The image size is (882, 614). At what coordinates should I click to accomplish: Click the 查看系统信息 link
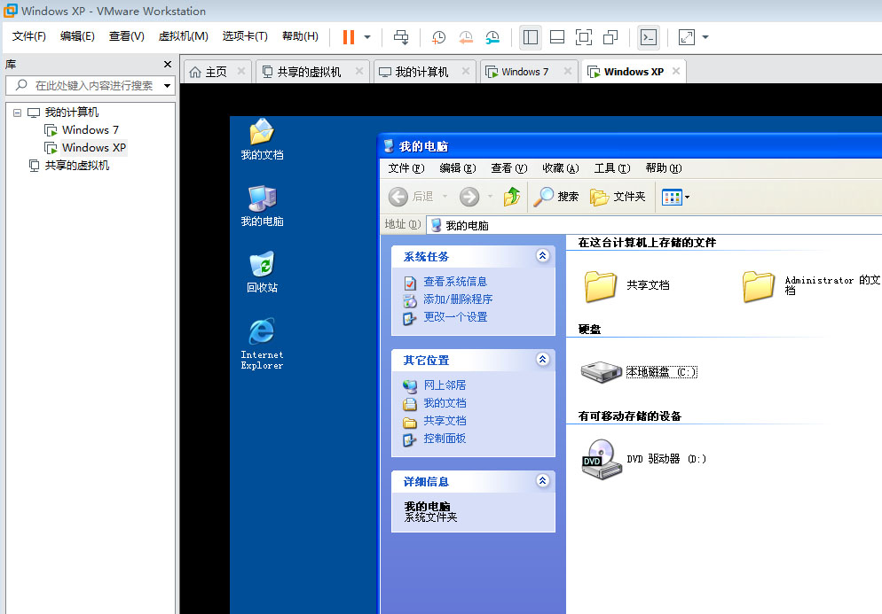[x=455, y=282]
